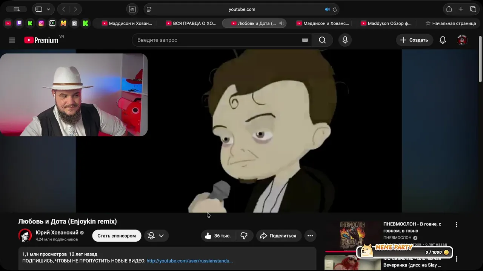Click the video player to pause

pos(239,131)
